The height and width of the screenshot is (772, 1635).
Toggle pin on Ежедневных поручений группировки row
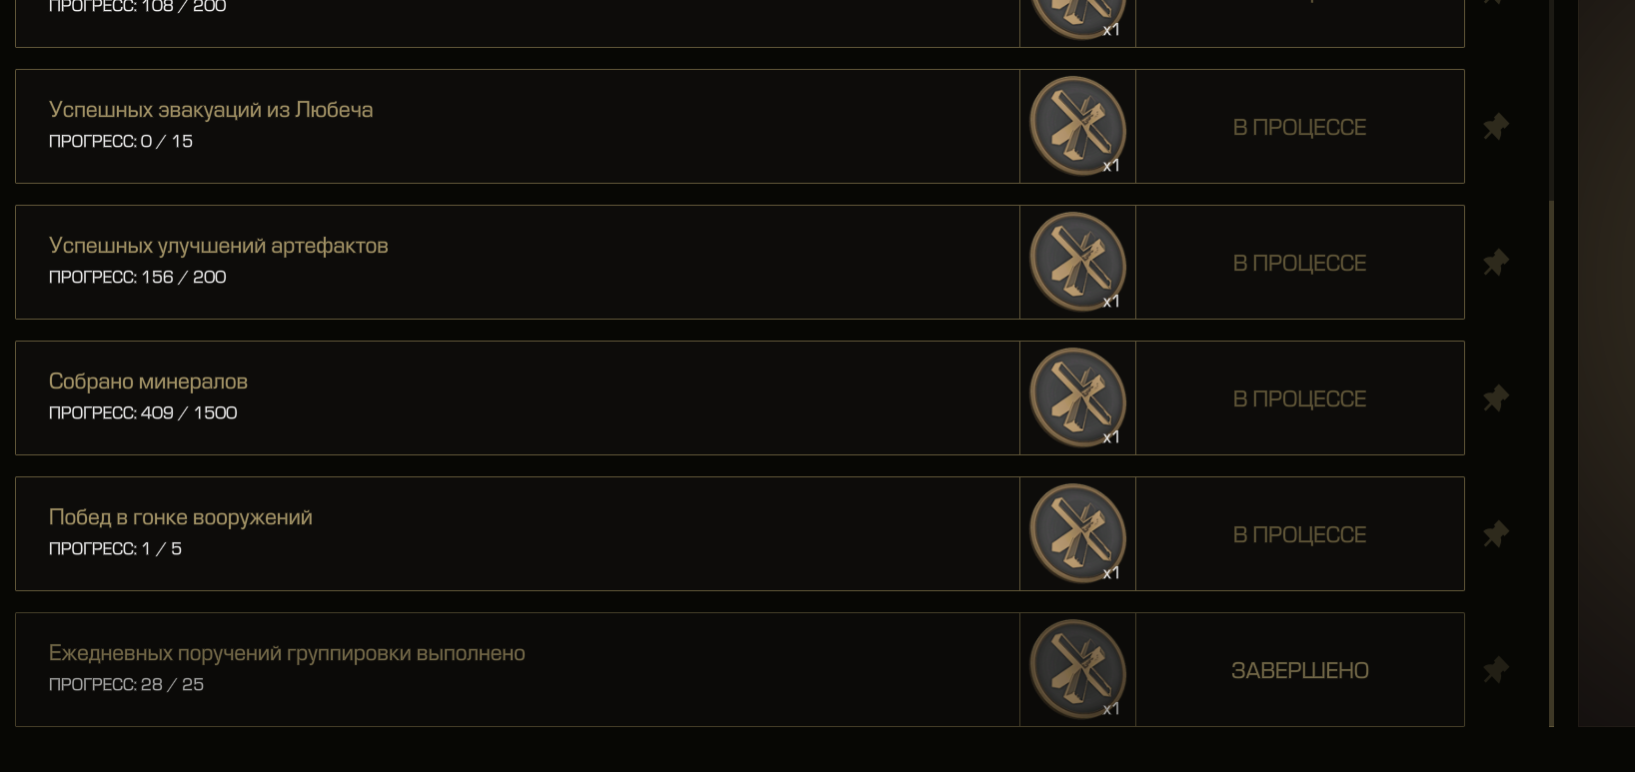tap(1495, 670)
